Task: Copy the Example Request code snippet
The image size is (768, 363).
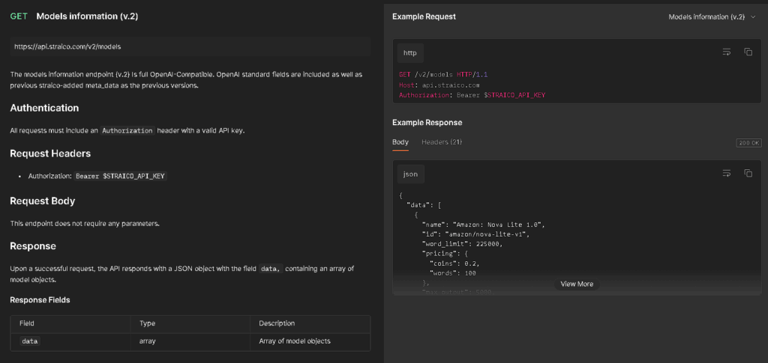Action: point(748,52)
